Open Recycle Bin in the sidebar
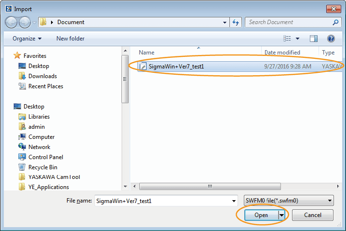Viewport: 346px width, 231px height. point(42,167)
